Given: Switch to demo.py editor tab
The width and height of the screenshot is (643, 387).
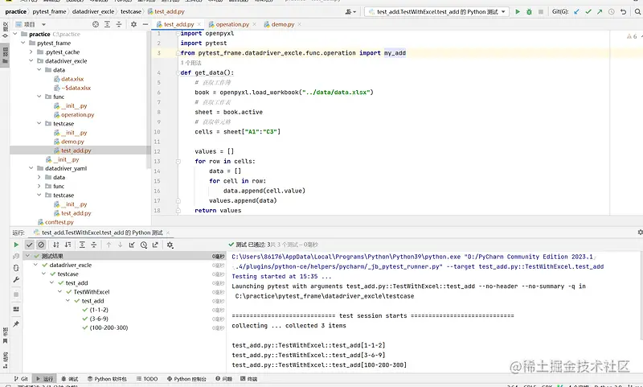Looking at the screenshot, I should pos(283,25).
